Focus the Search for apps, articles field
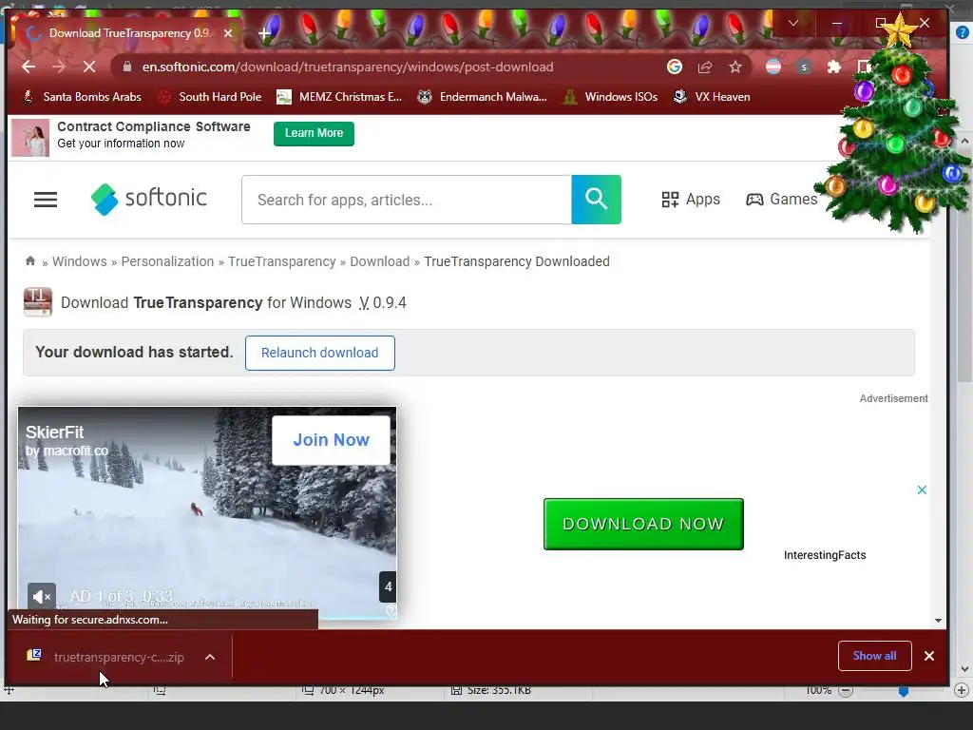973x730 pixels. pos(407,200)
